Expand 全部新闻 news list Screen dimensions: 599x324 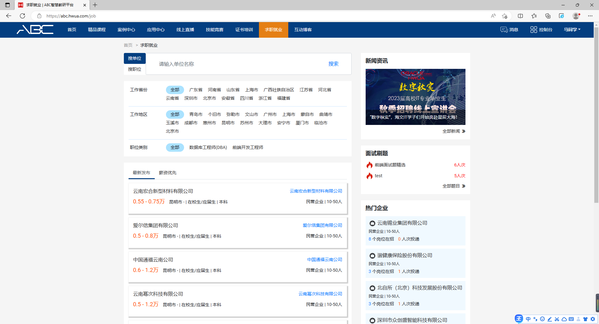[454, 131]
